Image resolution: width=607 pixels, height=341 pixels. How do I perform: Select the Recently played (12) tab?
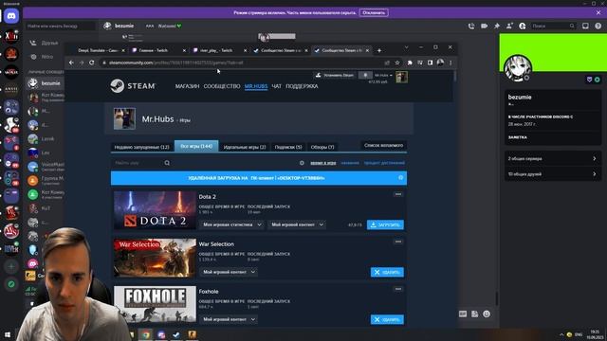click(142, 147)
